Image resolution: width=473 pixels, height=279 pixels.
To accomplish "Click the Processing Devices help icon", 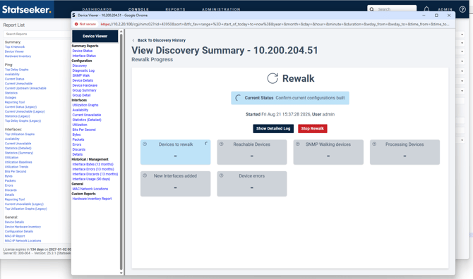I will coord(374,144).
